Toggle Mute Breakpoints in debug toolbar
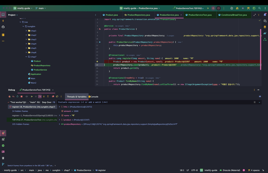268x173 pixels. coord(57,96)
